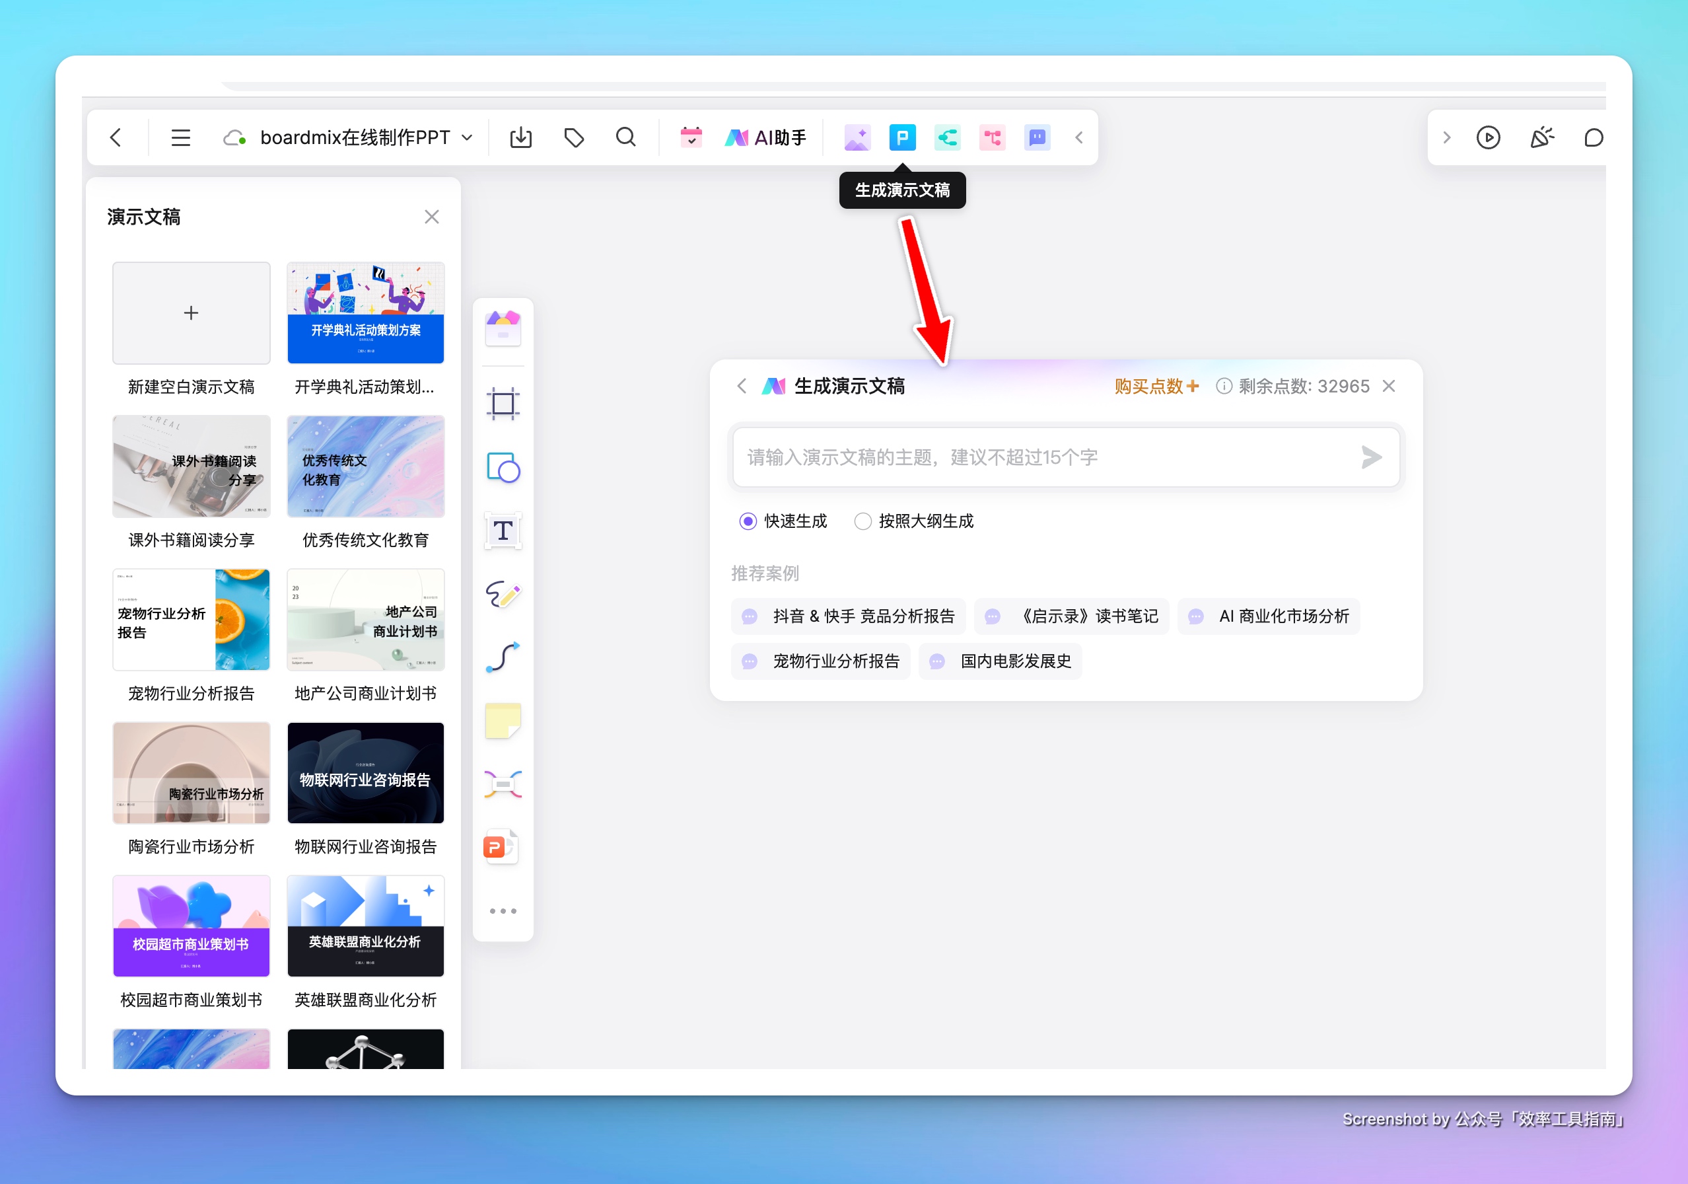The image size is (1688, 1184).
Task: Click the orange PPT presentation tool icon
Action: pos(501,847)
